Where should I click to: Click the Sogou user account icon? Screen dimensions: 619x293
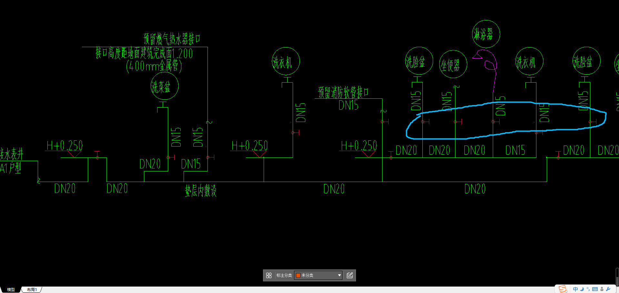pyautogui.click(x=602, y=289)
